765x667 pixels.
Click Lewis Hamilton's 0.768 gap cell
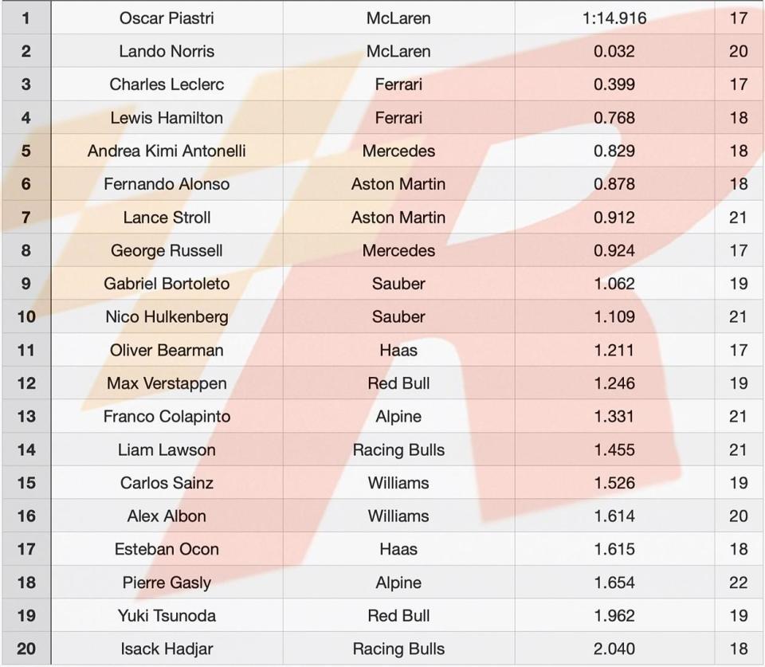pyautogui.click(x=614, y=118)
